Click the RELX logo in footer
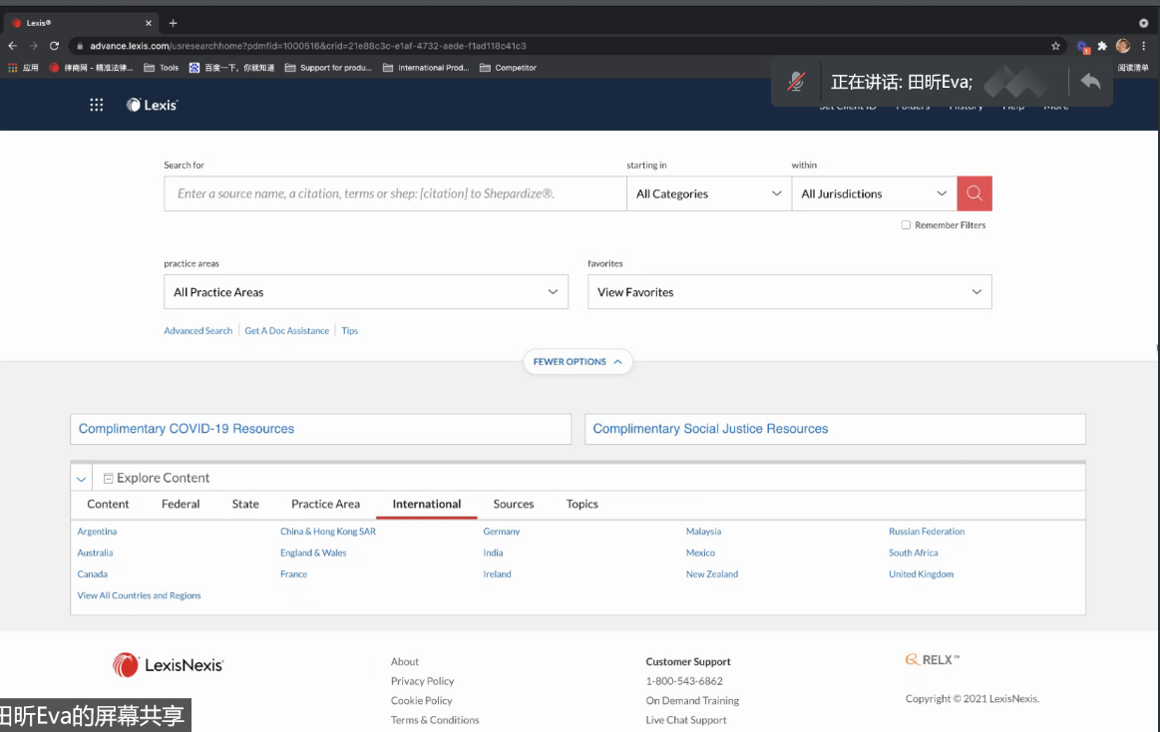The image size is (1160, 732). 933,659
